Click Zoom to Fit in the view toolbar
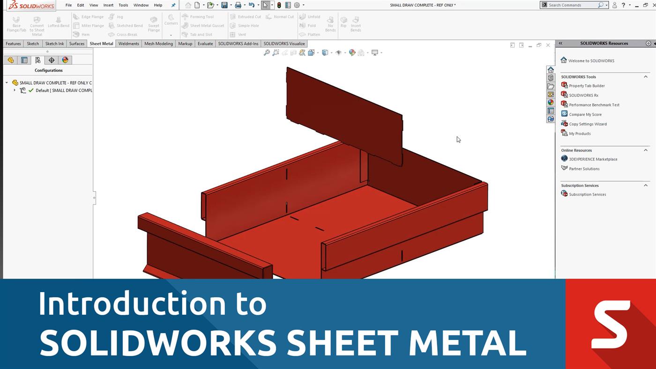Image resolution: width=656 pixels, height=369 pixels. [267, 52]
